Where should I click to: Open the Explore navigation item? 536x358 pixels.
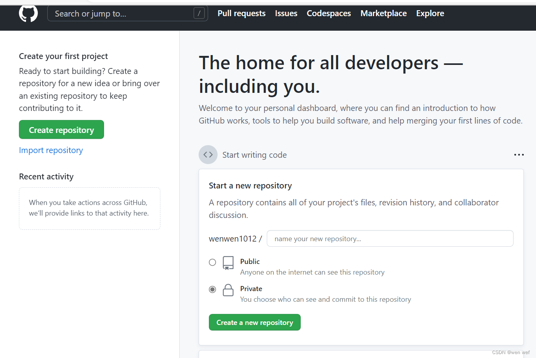tap(430, 13)
